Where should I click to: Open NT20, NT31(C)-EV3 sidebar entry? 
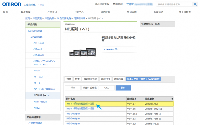(x=44, y=63)
